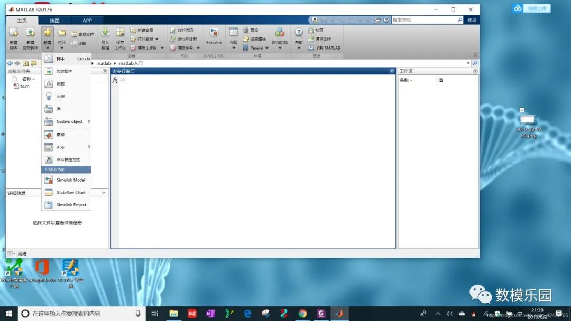Click the search magnifier in documentation box
This screenshot has height=321, width=571.
click(x=460, y=20)
